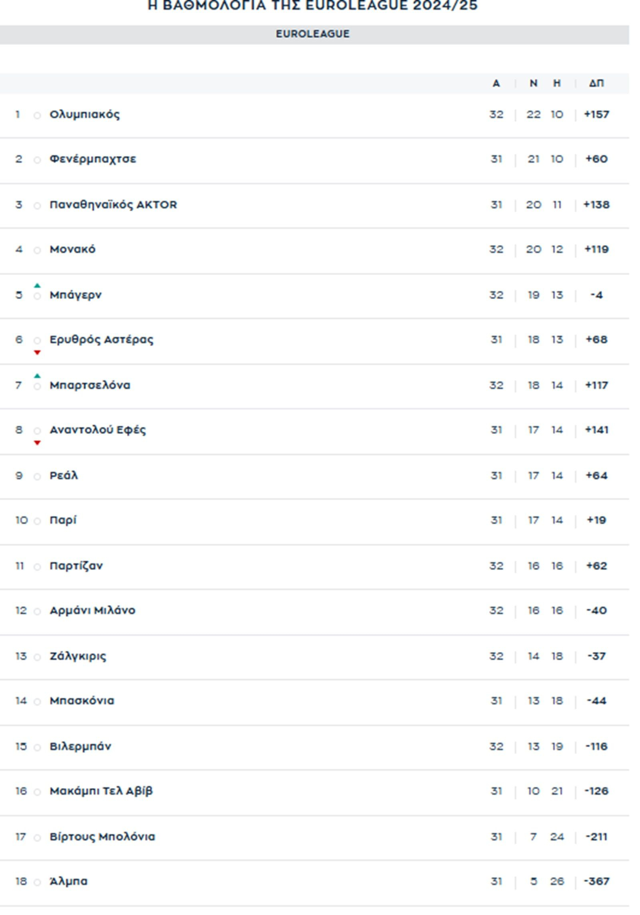Open the Μακάμπι Τελ Αβίβ team link

(x=101, y=791)
